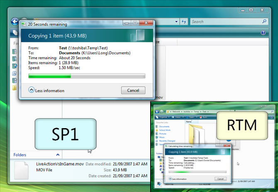
Task: Go back in the large Explorer window
Action: [15, 22]
